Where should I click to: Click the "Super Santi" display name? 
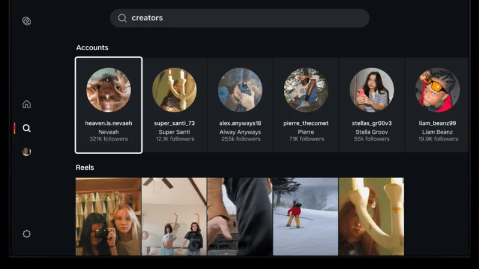(174, 132)
